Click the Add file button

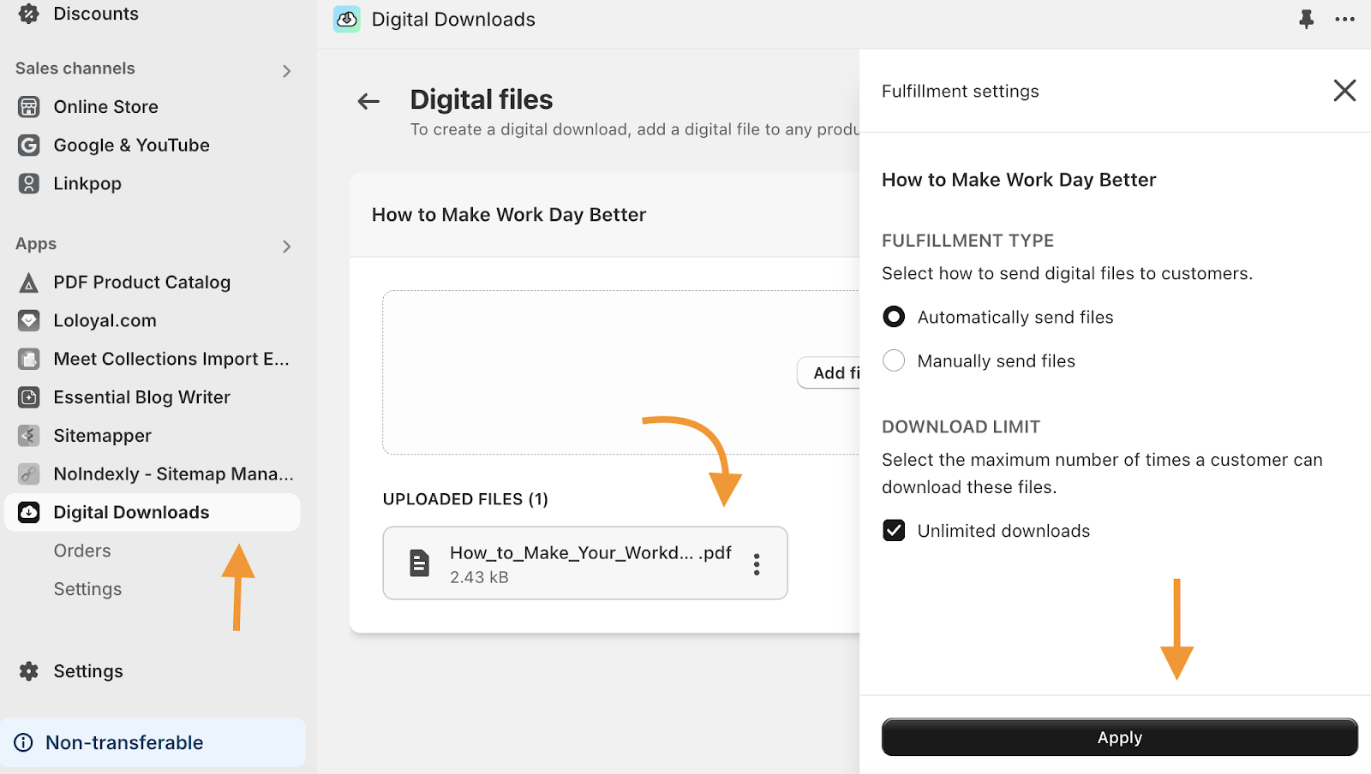(x=829, y=372)
